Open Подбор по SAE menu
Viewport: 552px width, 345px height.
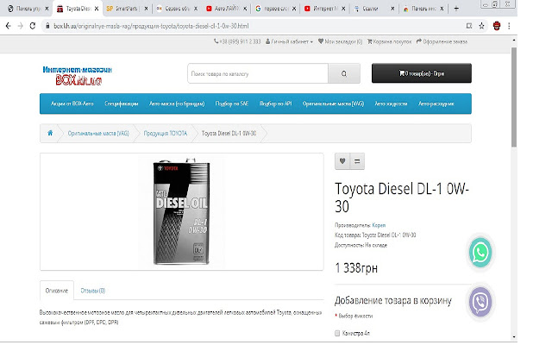232,103
